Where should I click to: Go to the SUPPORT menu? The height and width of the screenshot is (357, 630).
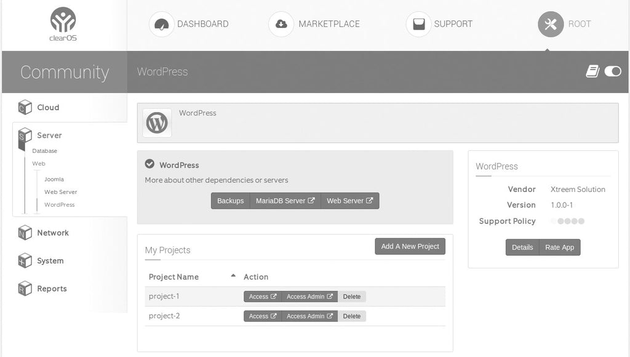453,24
